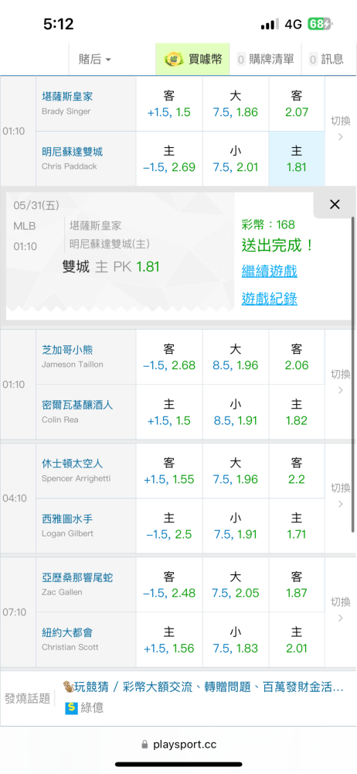Screen dimensions: 357x774
Task: Select 堪薩斯皇家 team name
Action: click(x=67, y=97)
